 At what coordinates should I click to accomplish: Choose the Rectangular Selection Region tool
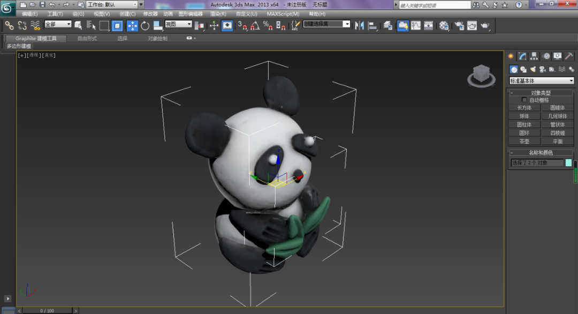104,26
